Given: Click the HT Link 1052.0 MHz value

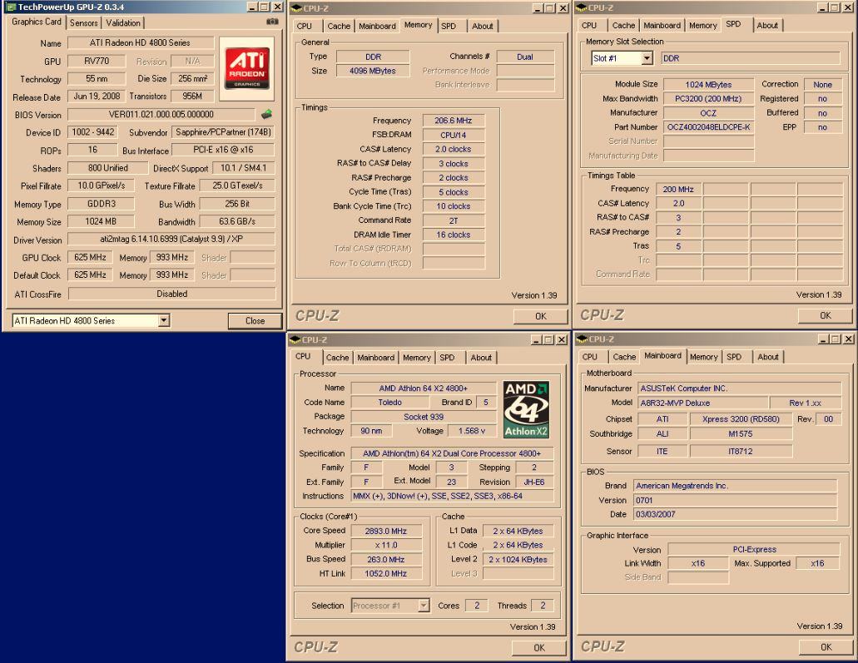Looking at the screenshot, I should (386, 573).
